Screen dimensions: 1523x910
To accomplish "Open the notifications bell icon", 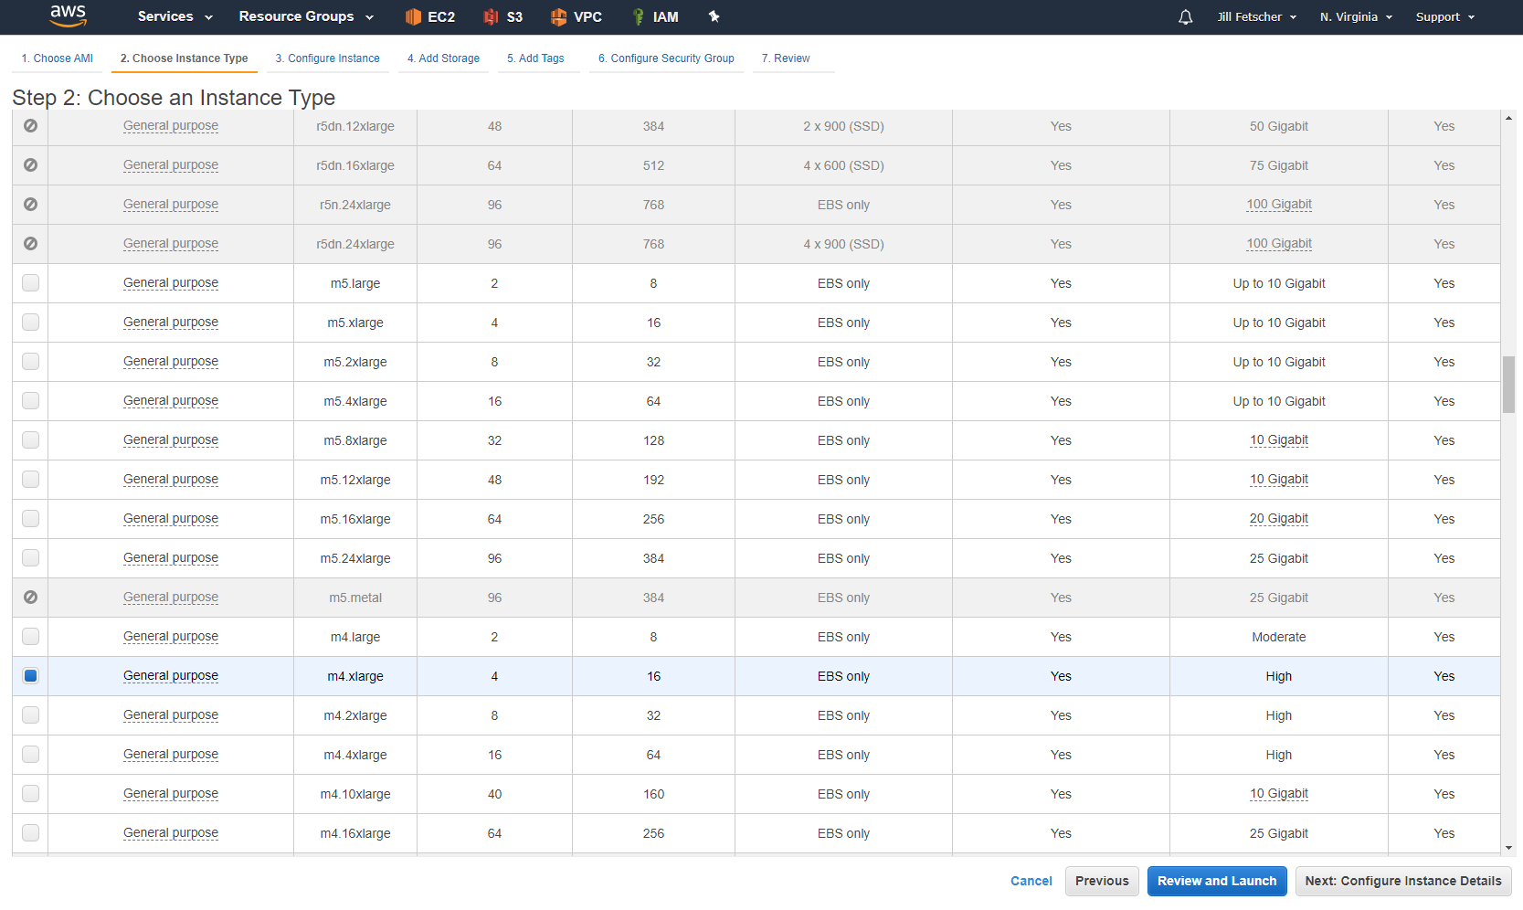I will 1185,17.
